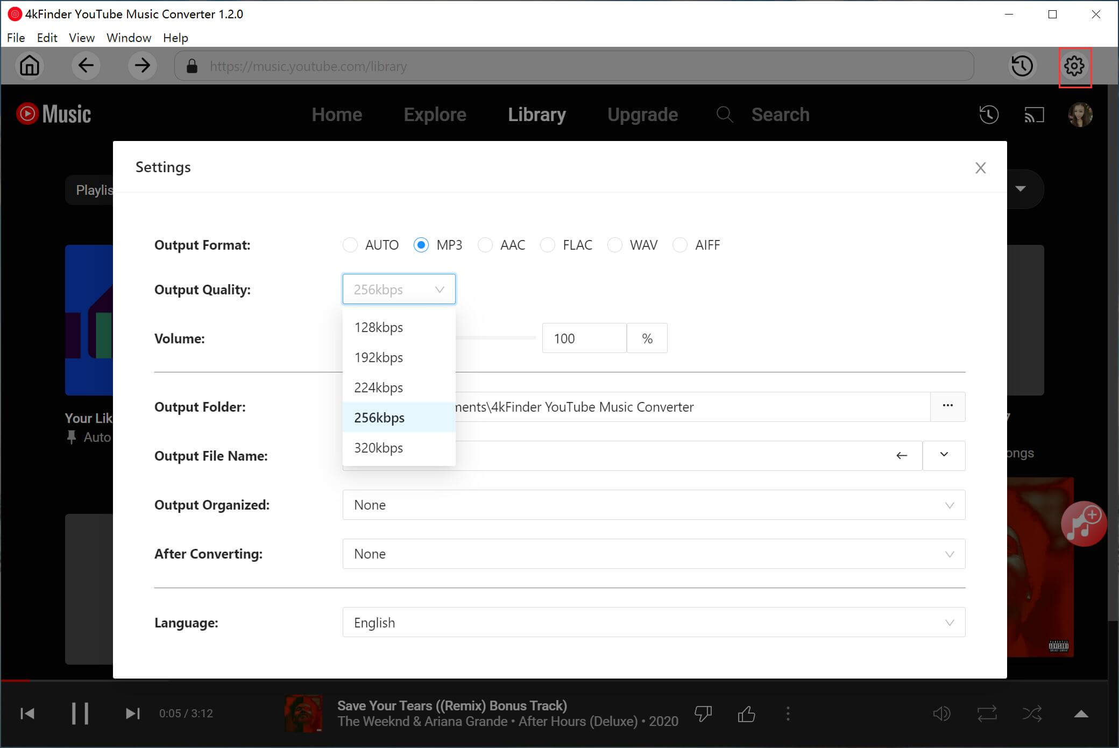
Task: Click the play/pause button in playback bar
Action: [x=79, y=714]
